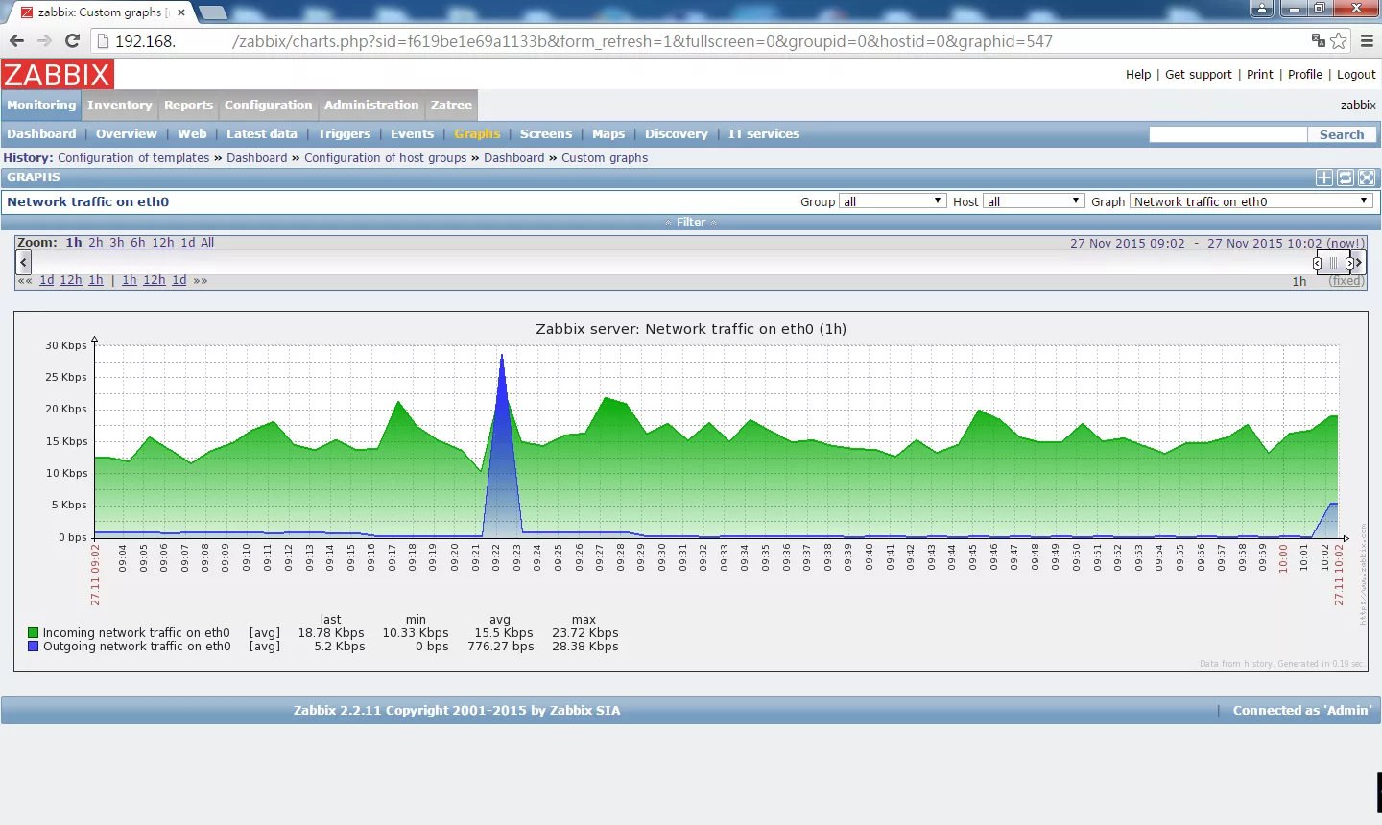Open the IT services page
This screenshot has width=1382, height=825.
click(764, 134)
